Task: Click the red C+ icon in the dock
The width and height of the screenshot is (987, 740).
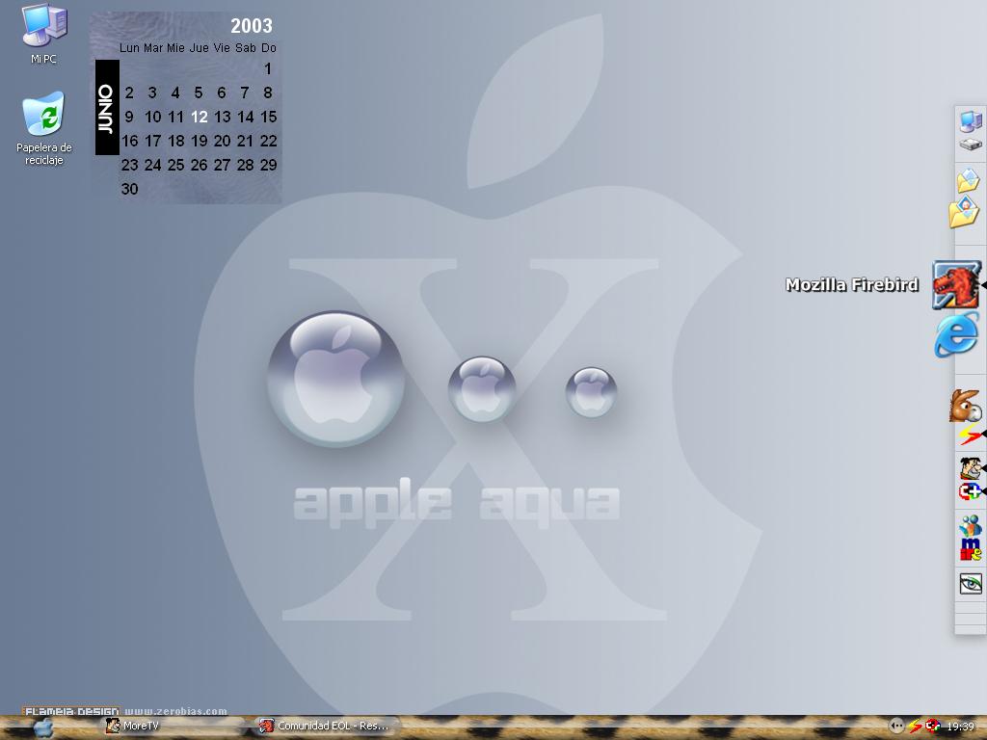Action: tap(970, 491)
